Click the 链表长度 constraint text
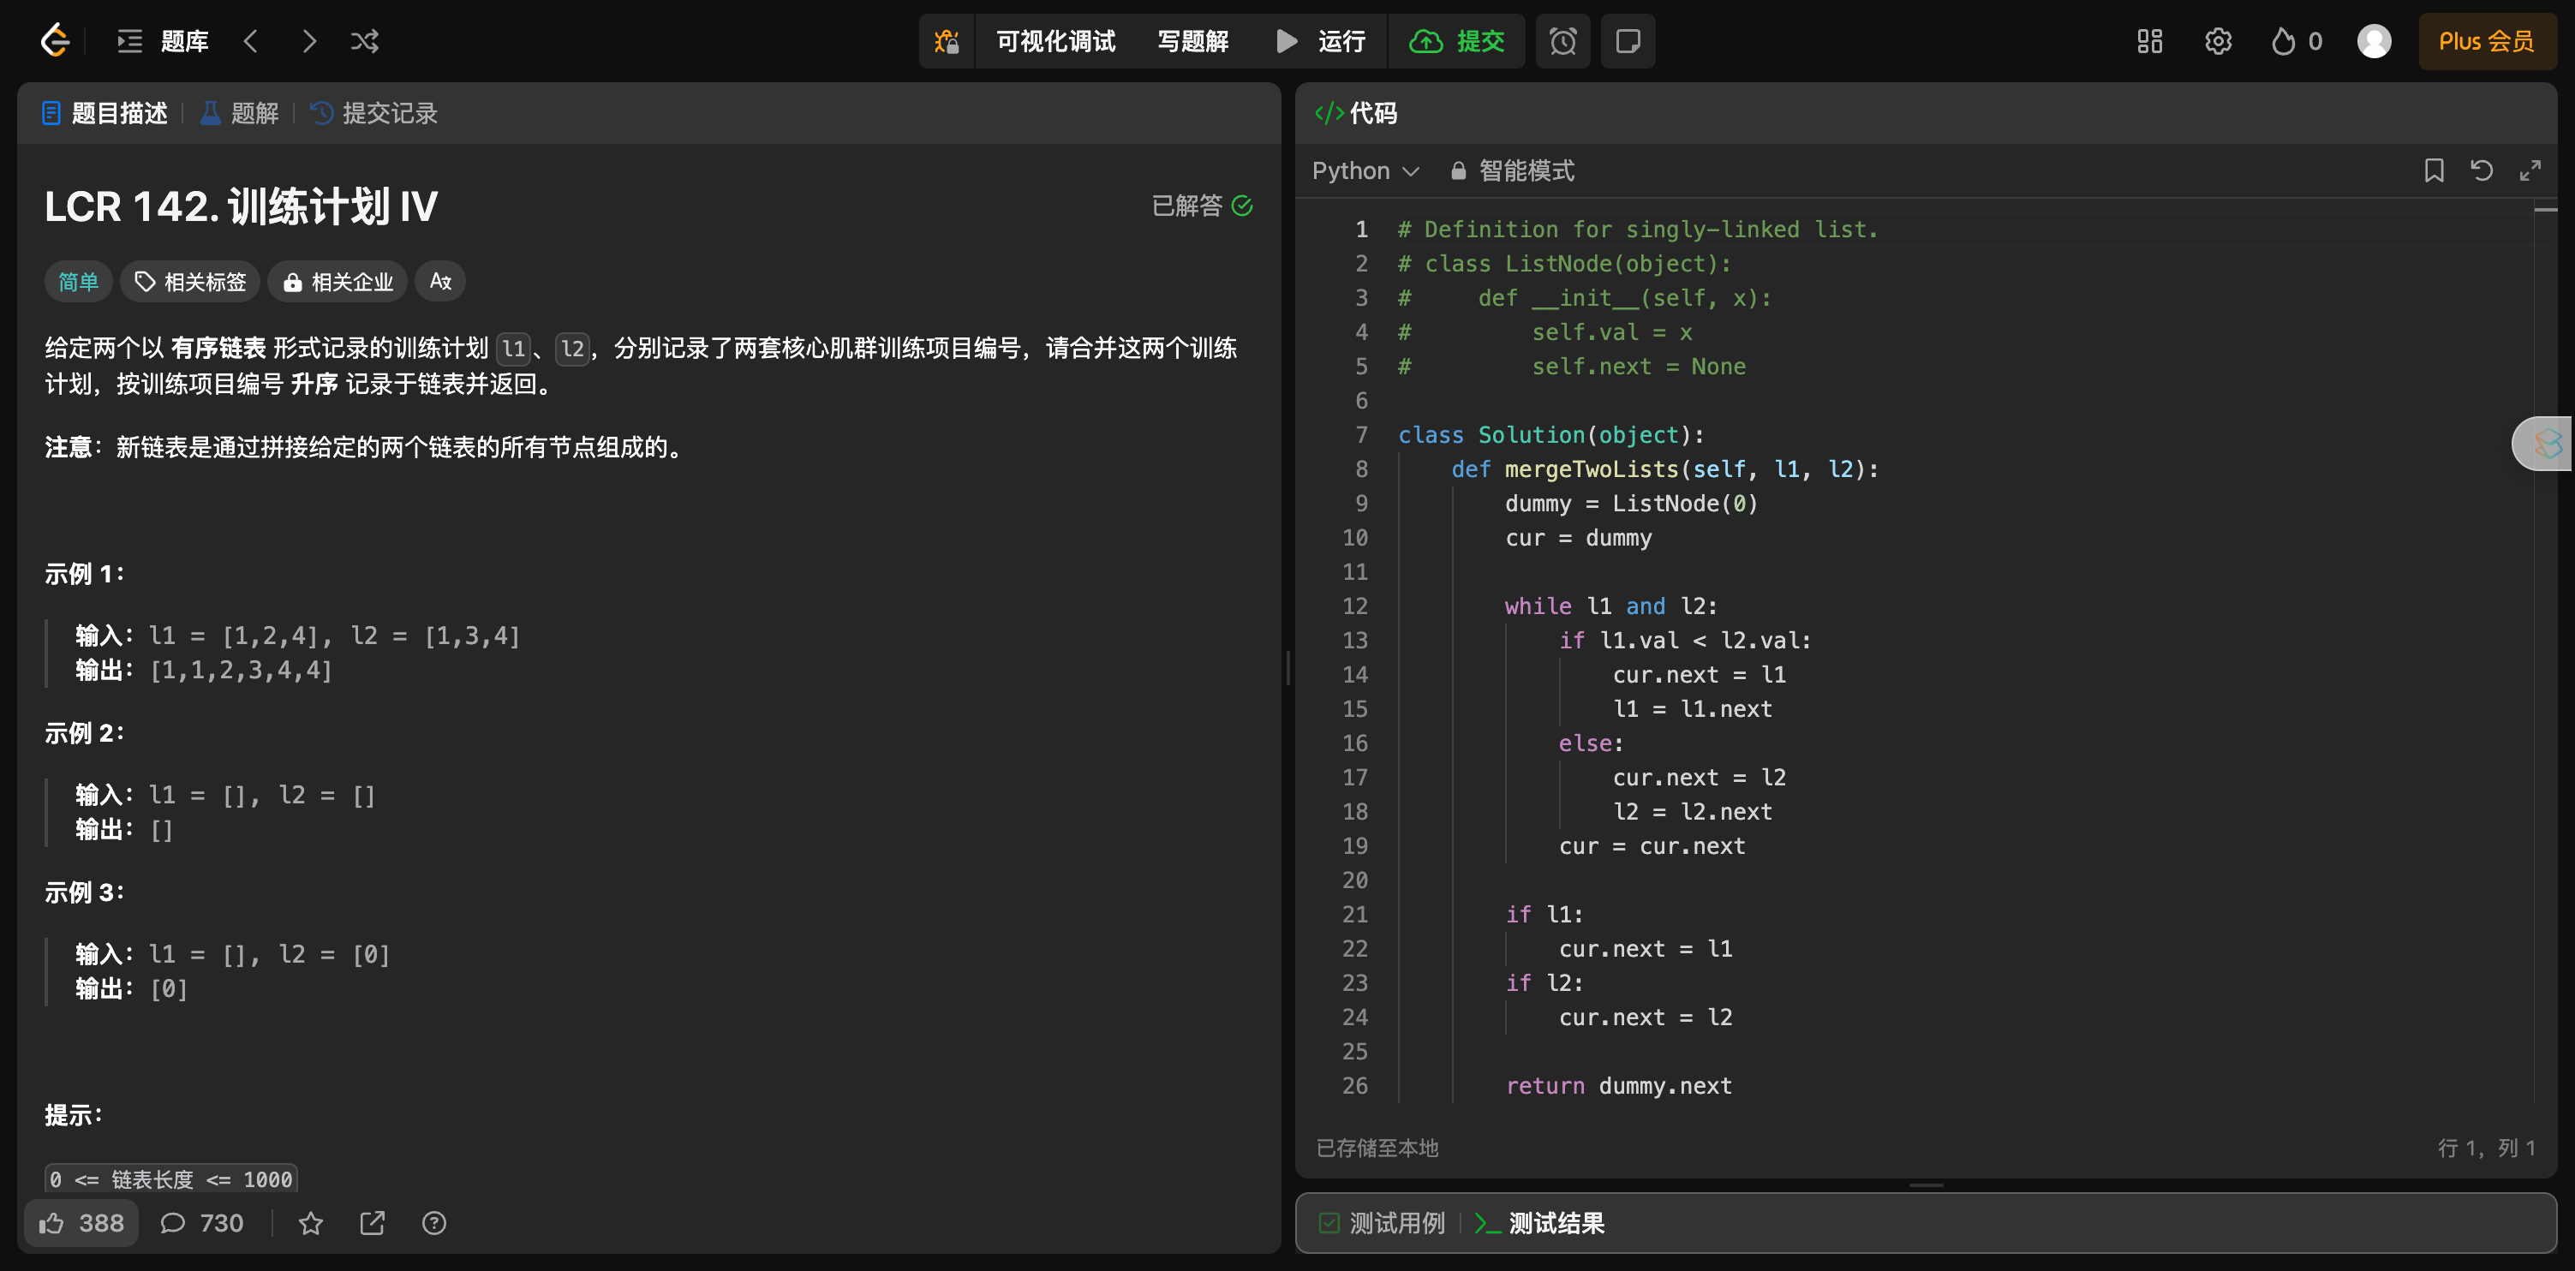The image size is (2575, 1271). click(x=171, y=1179)
